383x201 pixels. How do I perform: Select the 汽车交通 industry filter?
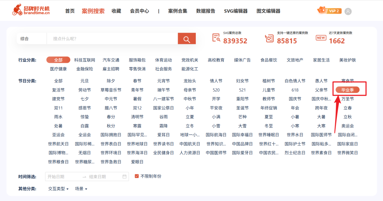click(111, 60)
